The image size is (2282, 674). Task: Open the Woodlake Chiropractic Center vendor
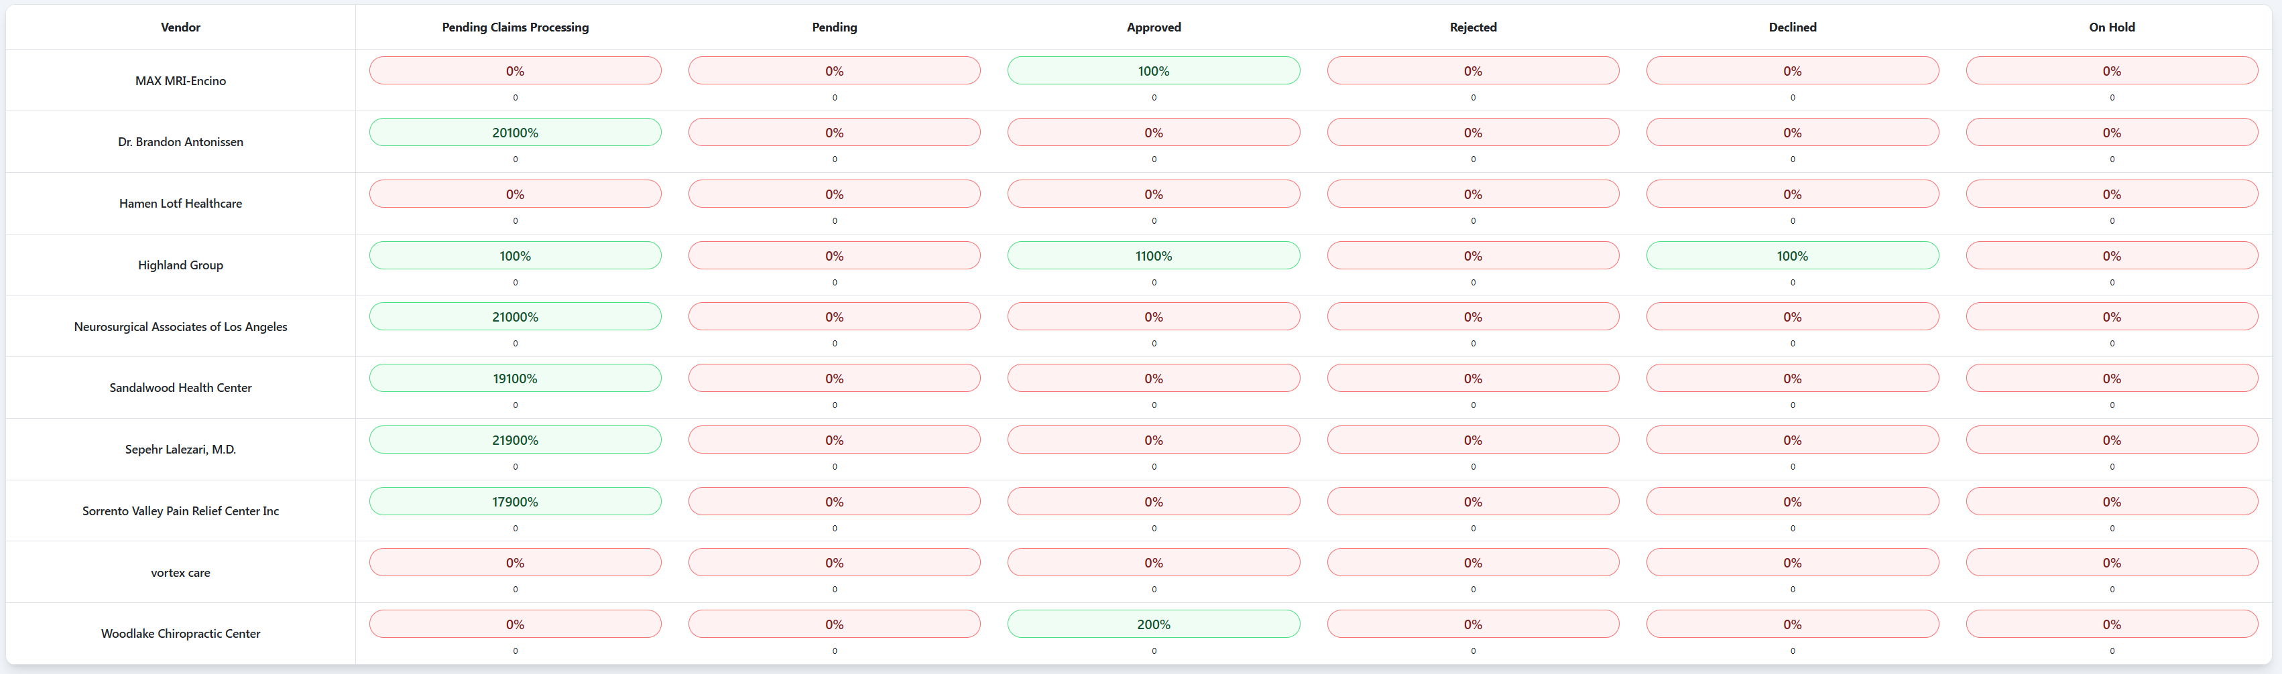coord(180,632)
